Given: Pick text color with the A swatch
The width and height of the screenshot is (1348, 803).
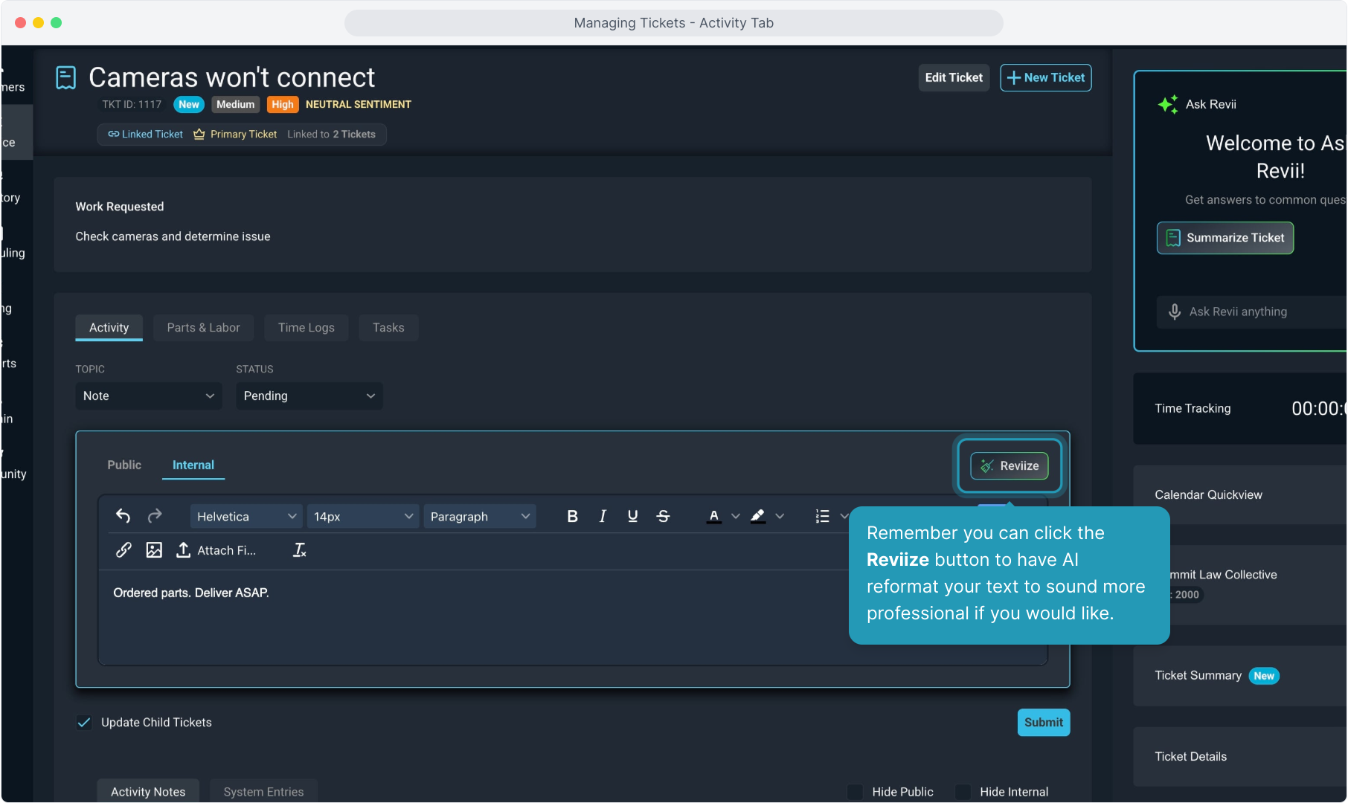Looking at the screenshot, I should (x=714, y=516).
